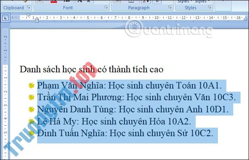
Task: Click the bullet beside Nguyễn Danh Tùng
Action: click(x=32, y=109)
